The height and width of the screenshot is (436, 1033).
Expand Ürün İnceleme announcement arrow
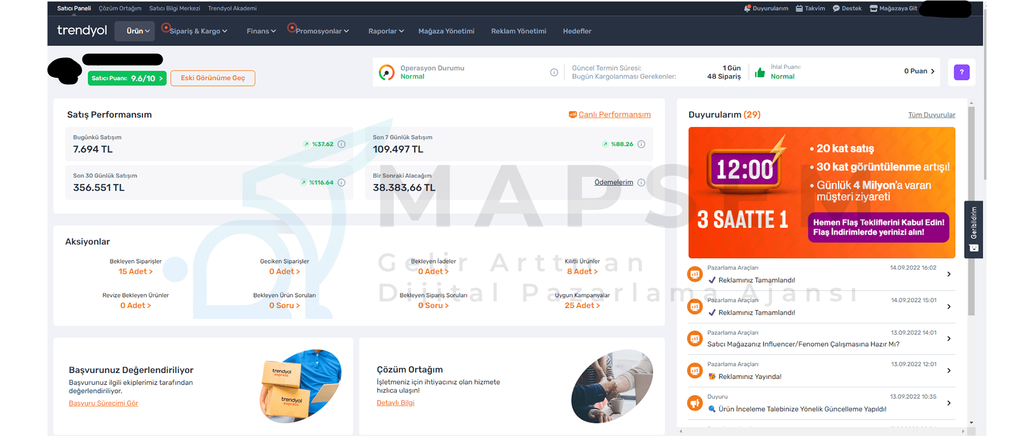[949, 403]
